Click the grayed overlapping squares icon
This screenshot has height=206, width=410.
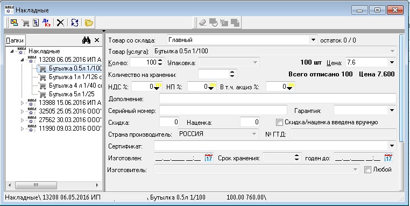[235, 23]
